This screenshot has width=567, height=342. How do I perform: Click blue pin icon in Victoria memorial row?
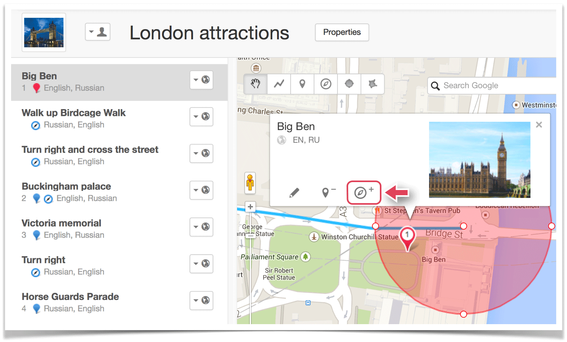[x=36, y=235]
